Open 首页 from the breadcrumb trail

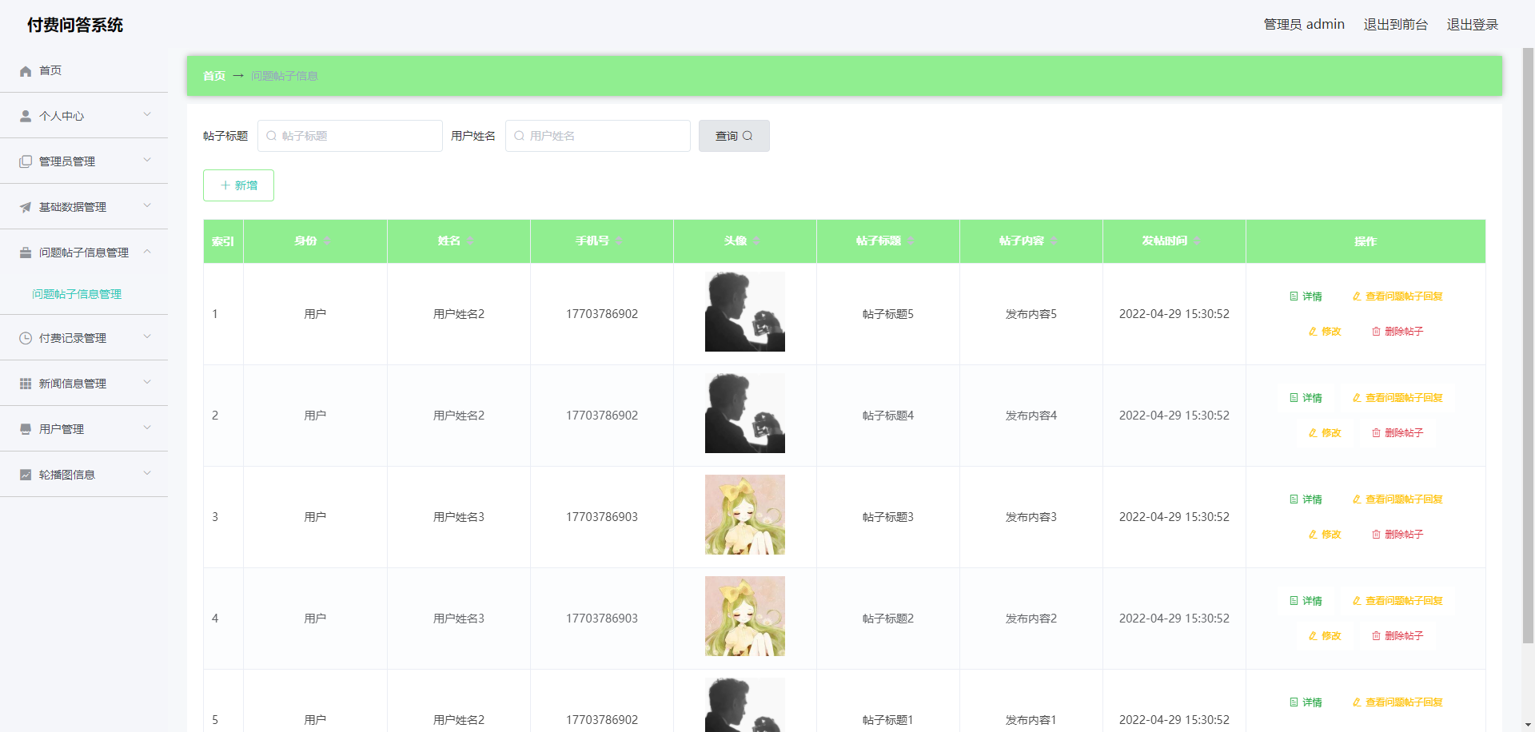point(213,76)
